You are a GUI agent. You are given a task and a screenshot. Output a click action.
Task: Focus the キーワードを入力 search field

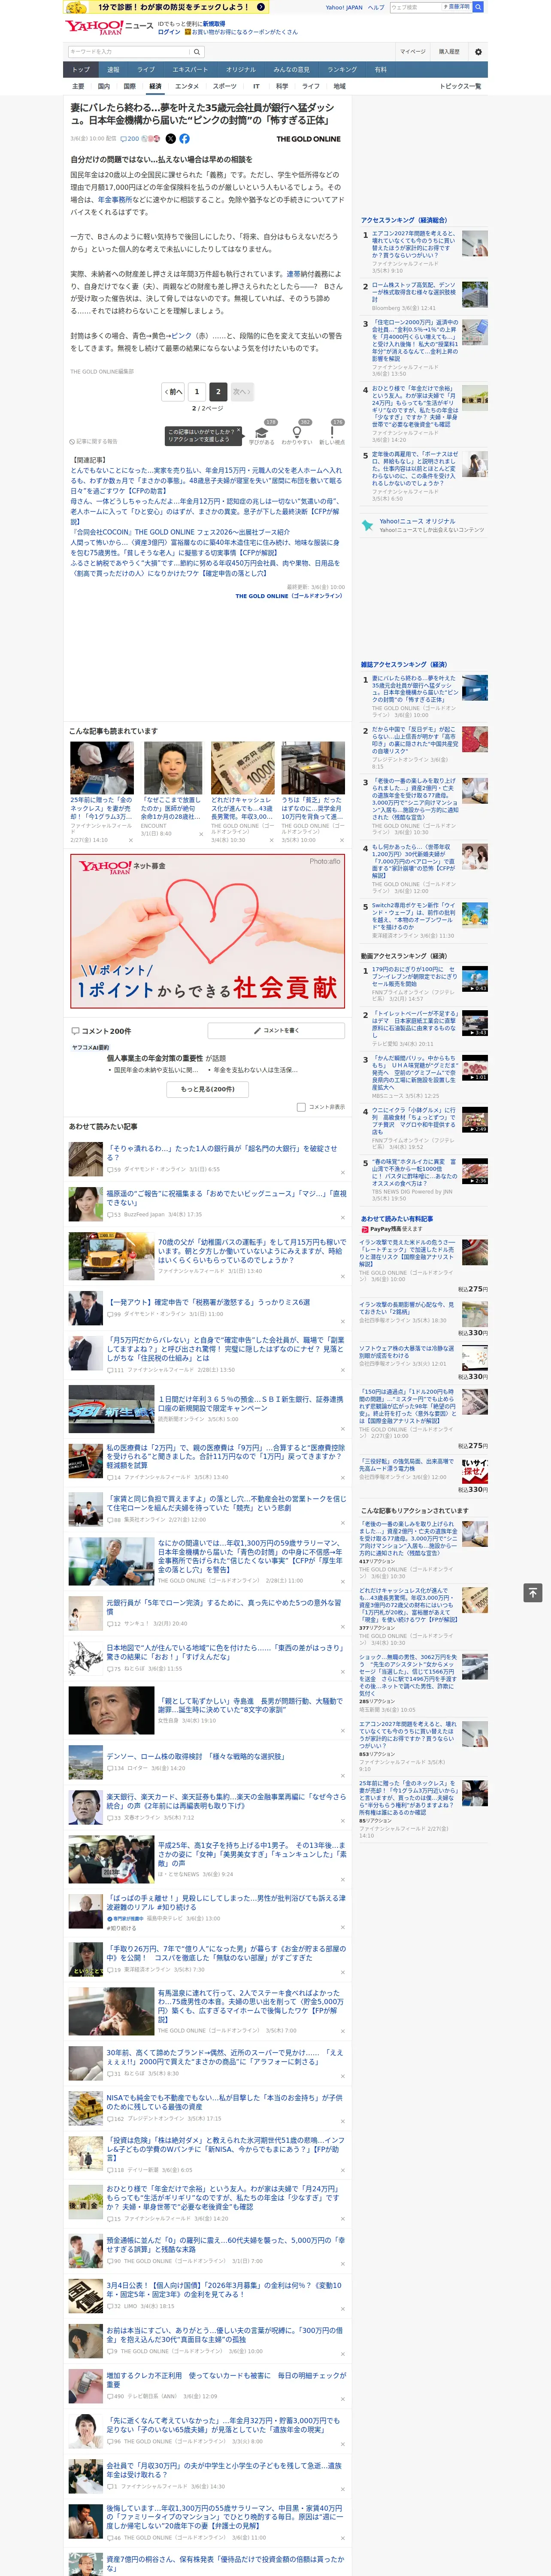click(129, 51)
